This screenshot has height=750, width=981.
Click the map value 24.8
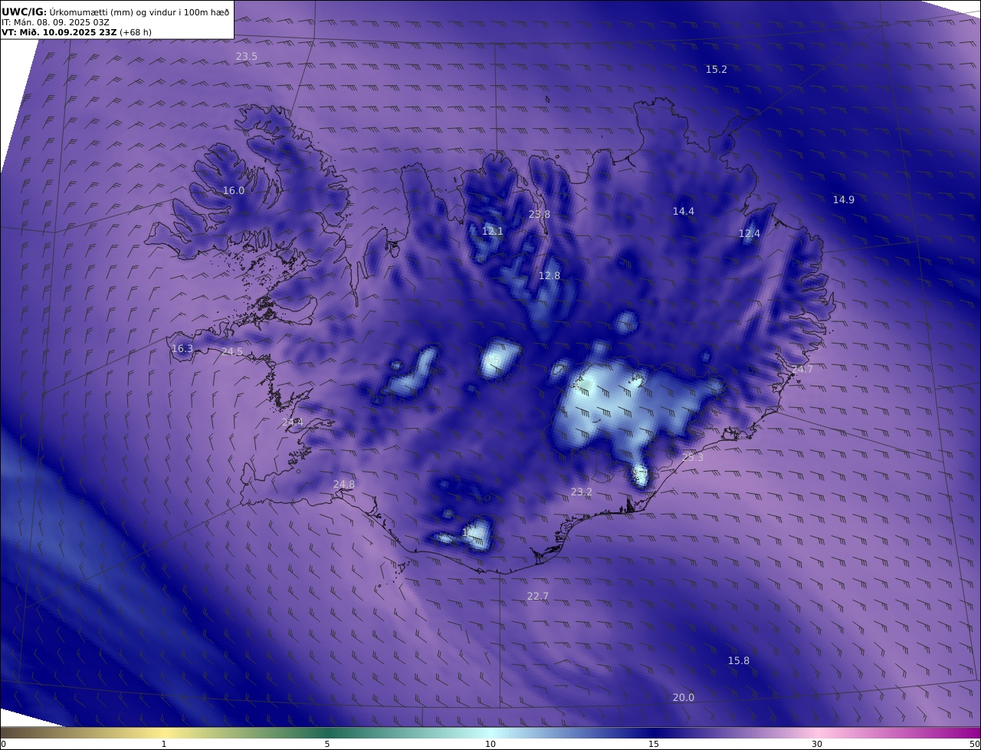tap(344, 485)
